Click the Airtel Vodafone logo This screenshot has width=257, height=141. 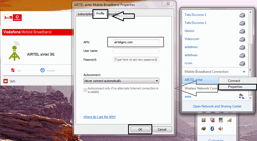[13, 17]
